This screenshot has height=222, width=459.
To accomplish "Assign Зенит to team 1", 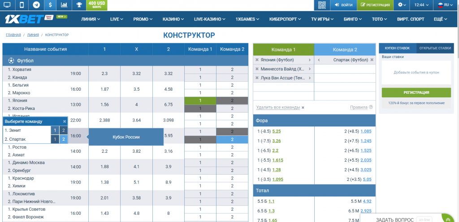I will [54, 130].
